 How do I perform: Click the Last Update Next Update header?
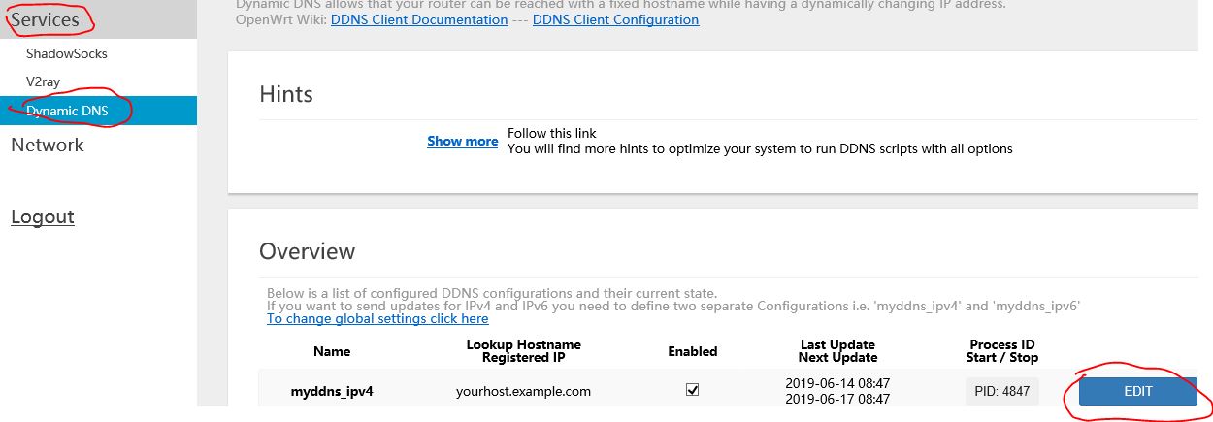[x=837, y=351]
